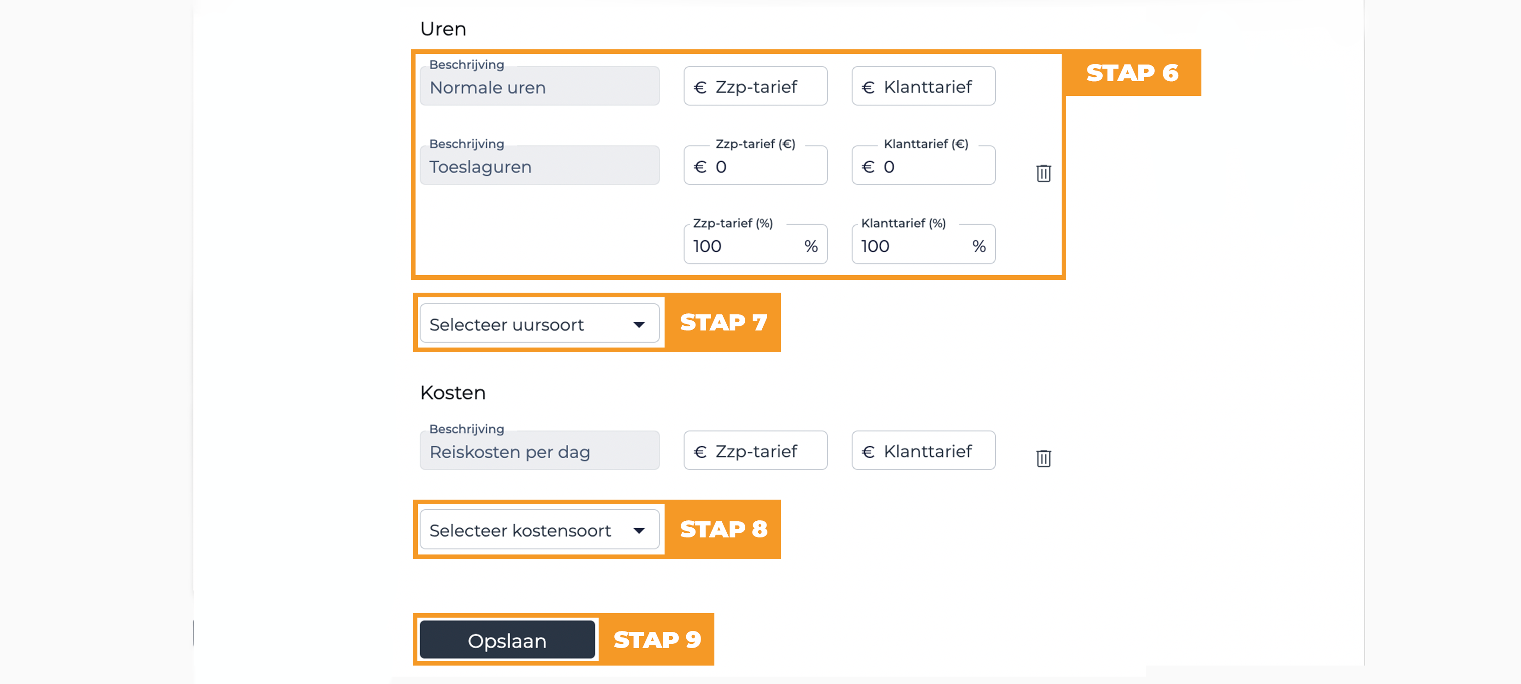Remove Reiskosten per dag via trash icon
Image resolution: width=1521 pixels, height=684 pixels.
(1043, 458)
